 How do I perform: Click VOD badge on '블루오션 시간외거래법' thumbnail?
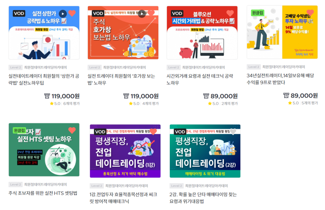177,14
